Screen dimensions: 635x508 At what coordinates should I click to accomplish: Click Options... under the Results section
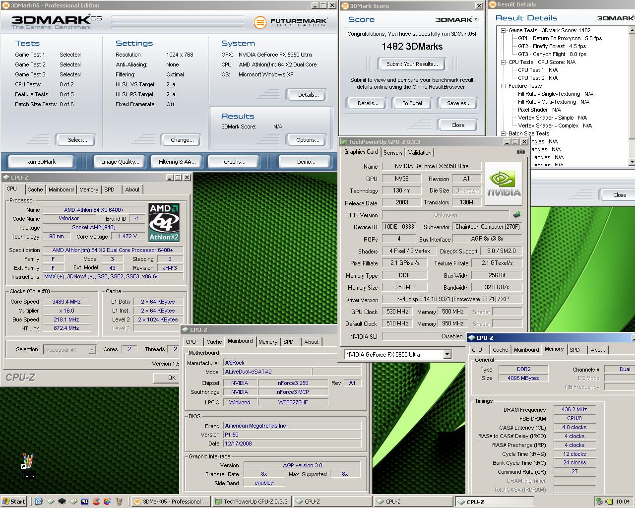pyautogui.click(x=308, y=140)
